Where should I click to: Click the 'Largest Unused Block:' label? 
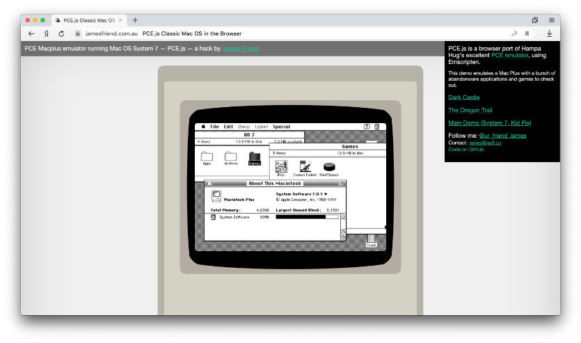(299, 210)
